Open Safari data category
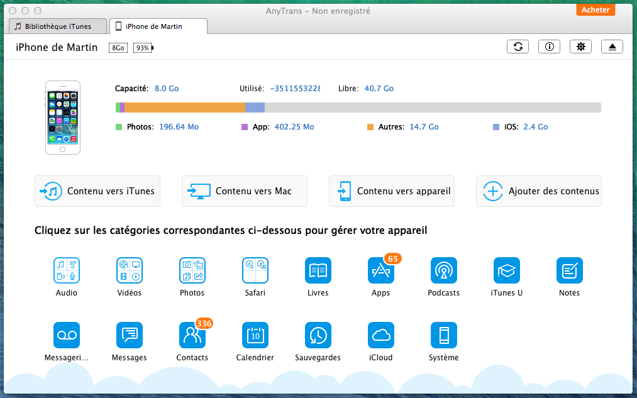 tap(255, 270)
